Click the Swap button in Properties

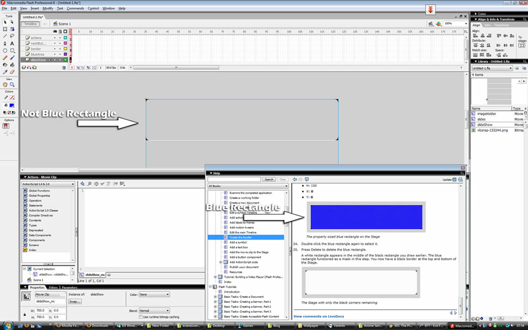(x=75, y=301)
